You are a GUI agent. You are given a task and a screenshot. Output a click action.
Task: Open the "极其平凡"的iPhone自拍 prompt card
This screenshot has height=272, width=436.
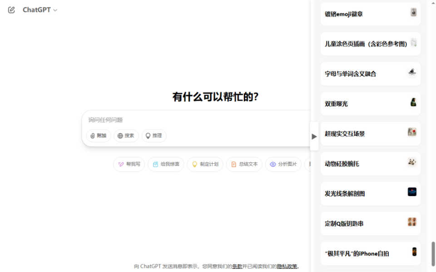click(x=371, y=253)
